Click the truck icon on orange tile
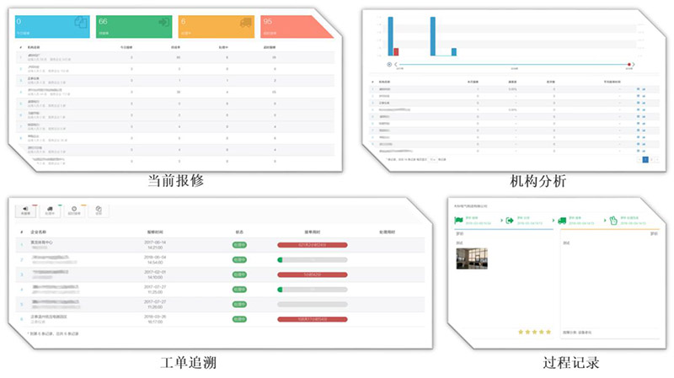Image resolution: width=674 pixels, height=378 pixels. pos(246,24)
